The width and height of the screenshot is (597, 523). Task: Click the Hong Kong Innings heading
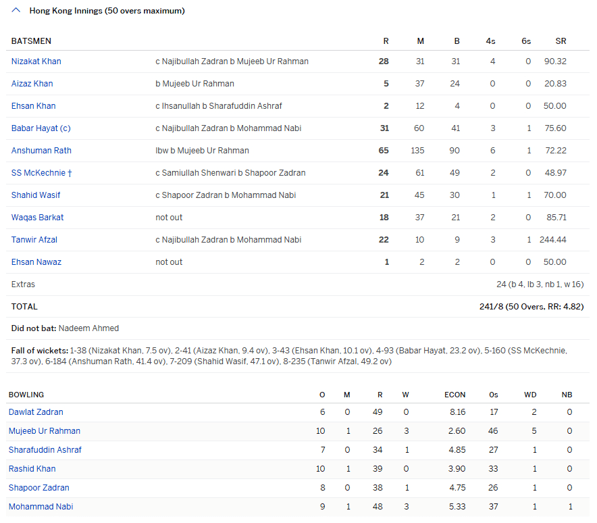107,11
